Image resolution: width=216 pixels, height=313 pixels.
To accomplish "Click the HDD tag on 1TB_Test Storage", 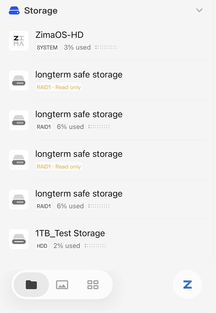I will [42, 246].
